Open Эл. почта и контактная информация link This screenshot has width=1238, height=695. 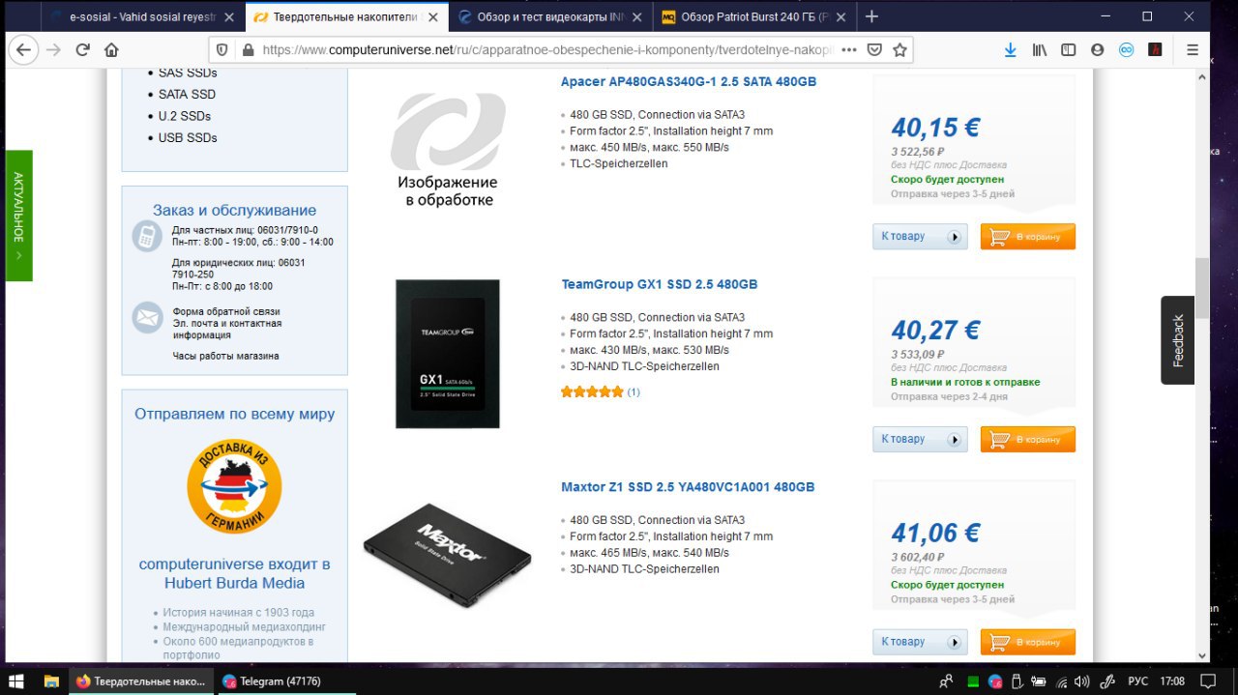click(228, 330)
